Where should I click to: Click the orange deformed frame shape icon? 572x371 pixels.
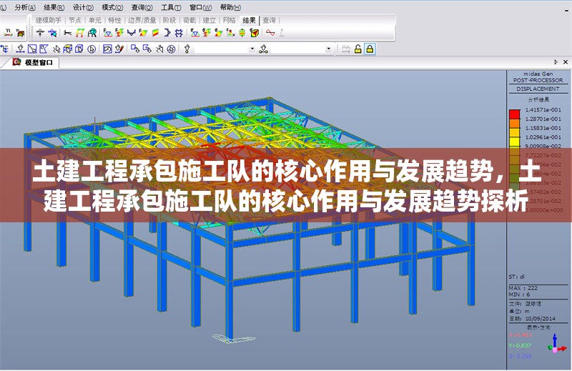click(x=79, y=33)
